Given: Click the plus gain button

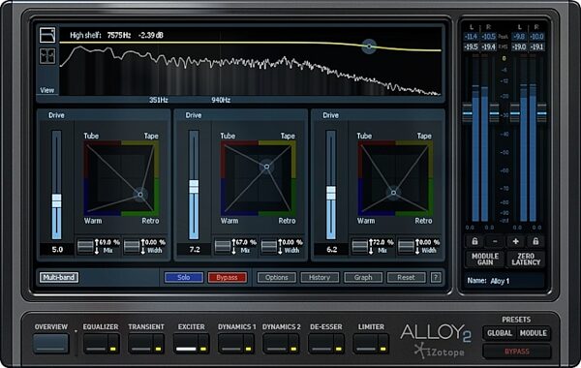Looking at the screenshot, I should coord(515,242).
